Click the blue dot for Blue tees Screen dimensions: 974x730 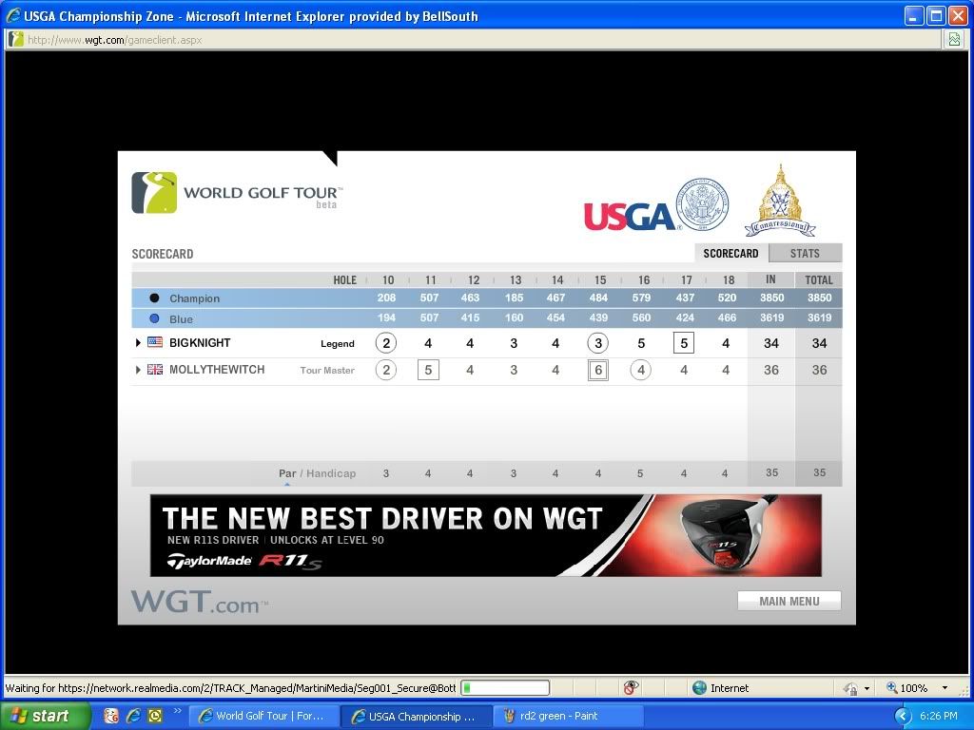tap(154, 319)
